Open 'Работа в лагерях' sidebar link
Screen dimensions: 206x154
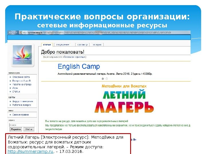click(22, 105)
